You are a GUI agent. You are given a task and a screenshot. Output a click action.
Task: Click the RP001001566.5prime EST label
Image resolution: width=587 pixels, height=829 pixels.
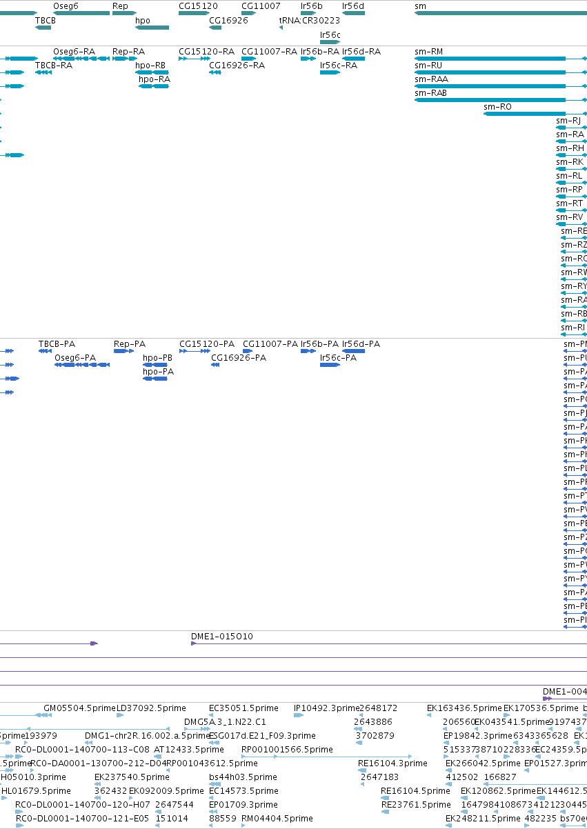[x=287, y=749]
